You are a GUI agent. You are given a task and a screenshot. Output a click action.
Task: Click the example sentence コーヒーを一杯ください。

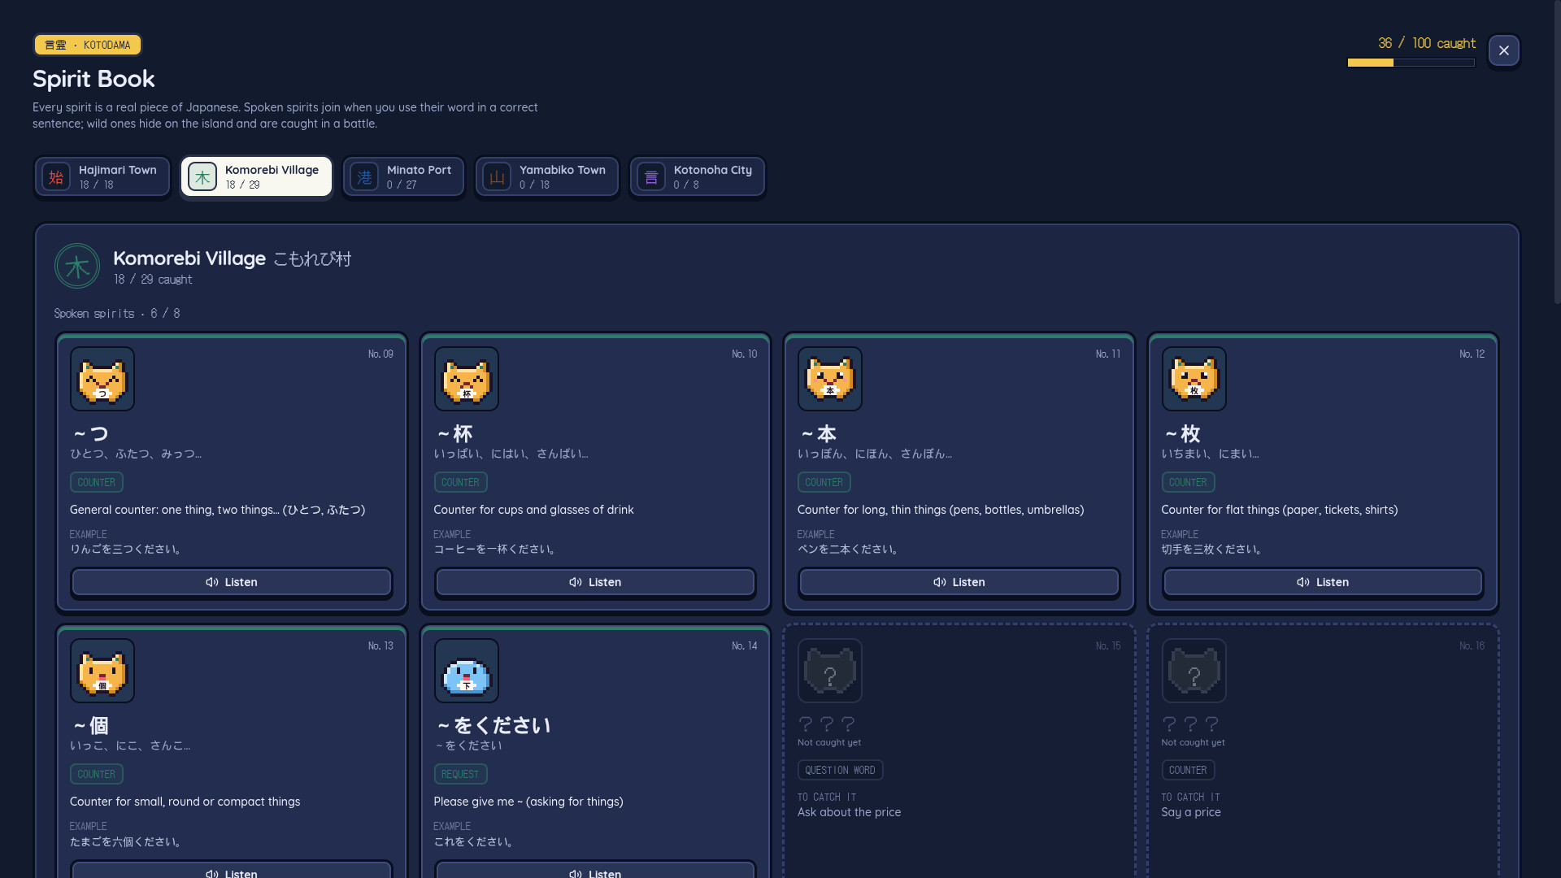[x=497, y=550]
